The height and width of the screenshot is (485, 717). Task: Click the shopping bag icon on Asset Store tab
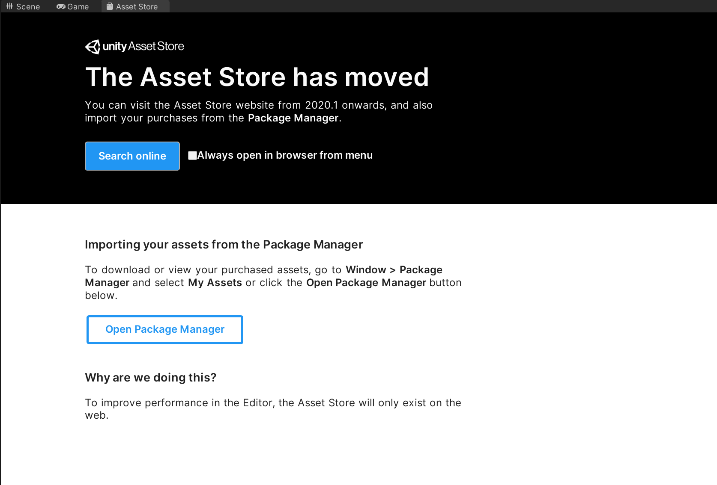pyautogui.click(x=110, y=6)
